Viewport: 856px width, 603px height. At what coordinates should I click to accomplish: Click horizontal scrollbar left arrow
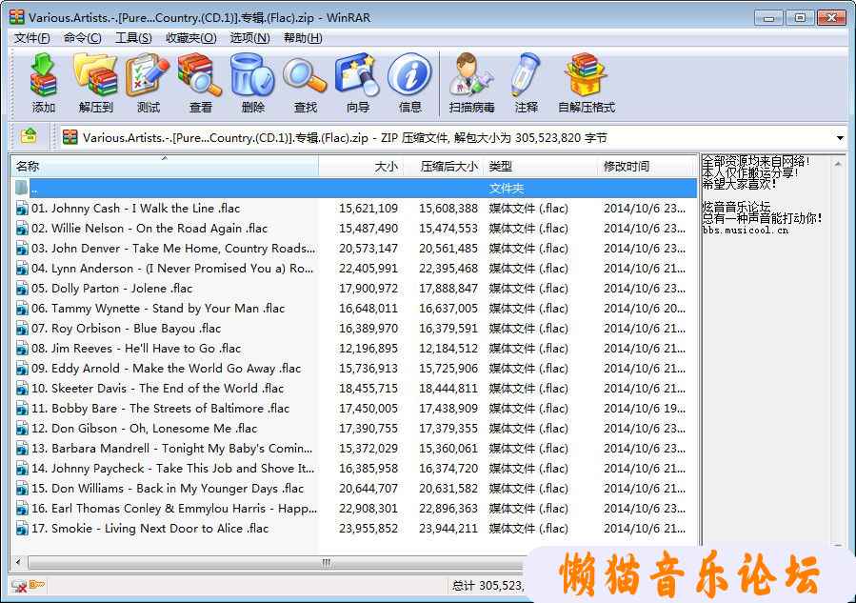(x=18, y=562)
